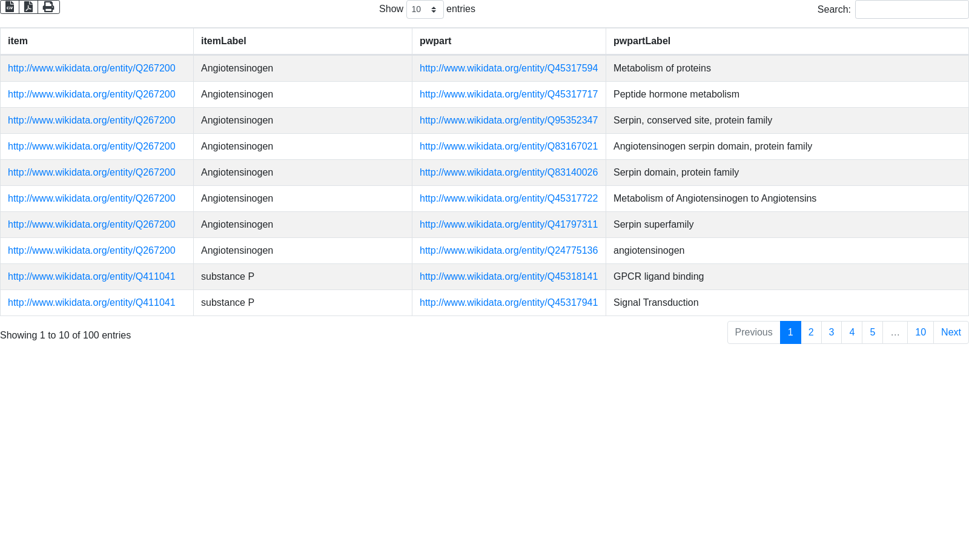969x545 pixels.
Task: Open page 4 of the table
Action: [x=852, y=332]
